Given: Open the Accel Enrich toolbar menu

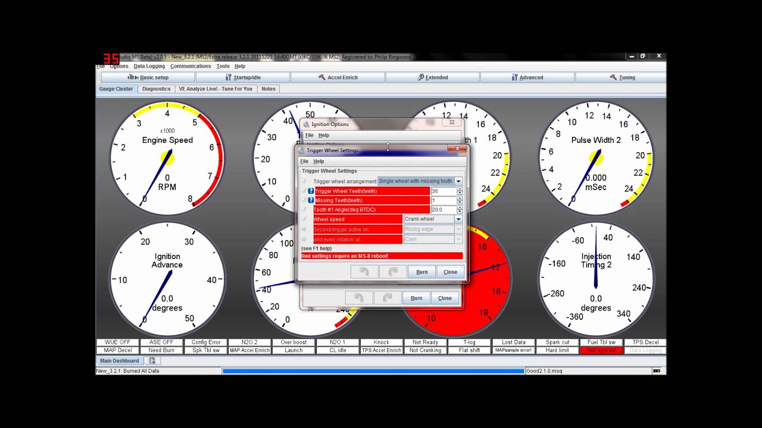Looking at the screenshot, I should click(x=338, y=77).
